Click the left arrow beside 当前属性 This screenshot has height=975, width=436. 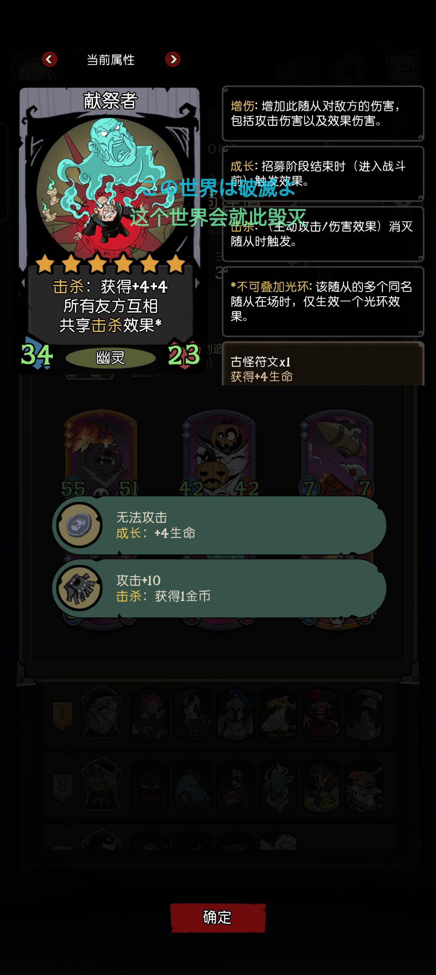pyautogui.click(x=49, y=59)
